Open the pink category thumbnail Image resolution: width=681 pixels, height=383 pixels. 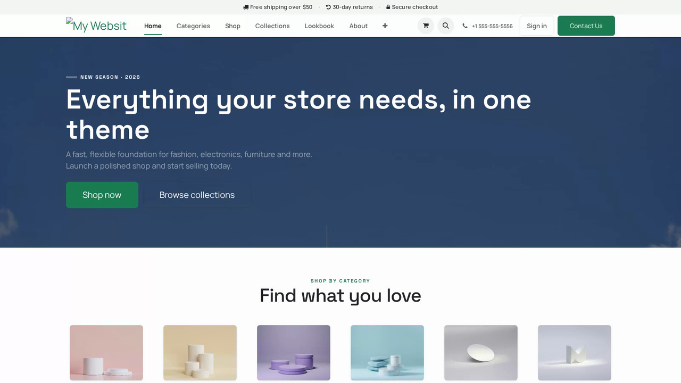[x=106, y=353]
